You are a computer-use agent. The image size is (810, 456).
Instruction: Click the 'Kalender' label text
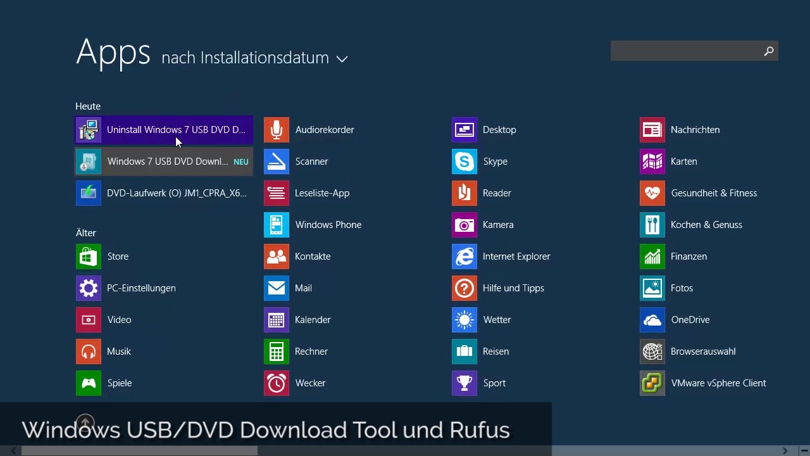(x=313, y=320)
